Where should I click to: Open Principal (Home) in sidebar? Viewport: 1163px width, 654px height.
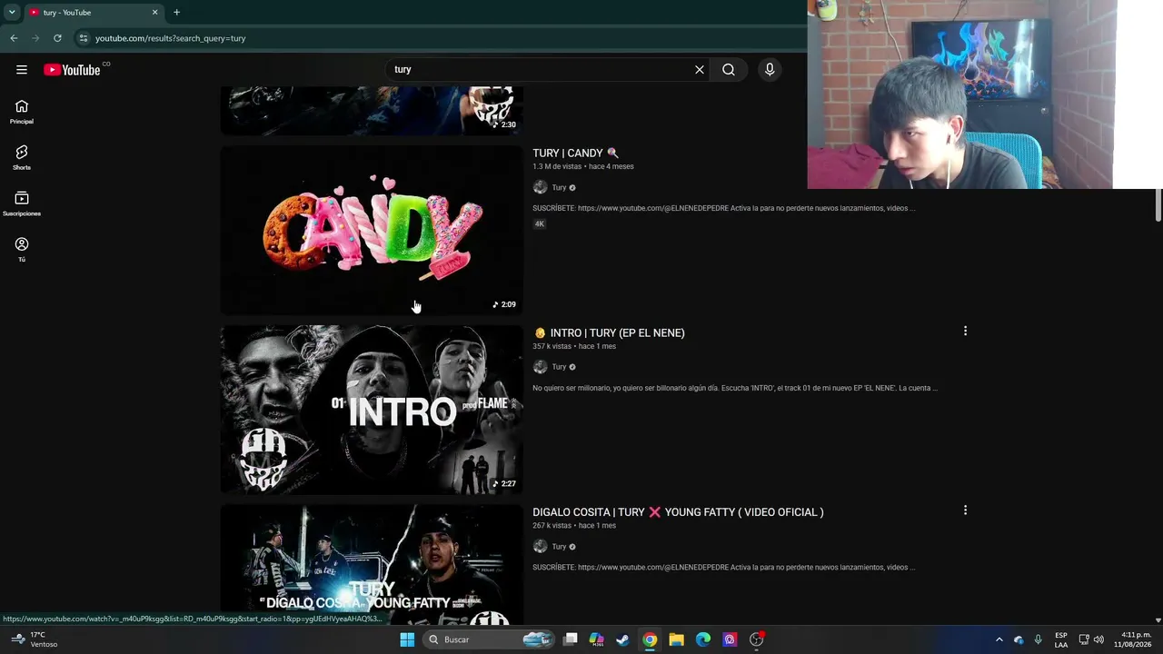coord(22,112)
